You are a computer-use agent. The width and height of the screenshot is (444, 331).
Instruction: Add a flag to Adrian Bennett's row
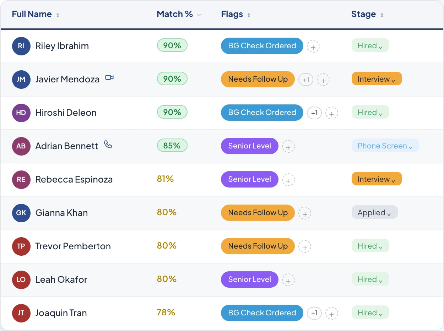coord(288,147)
